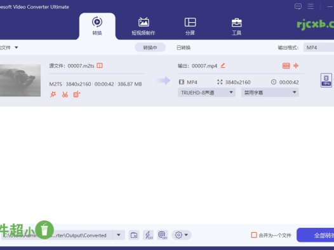Show the 转换中 converting list
334x250 pixels.
(150, 48)
